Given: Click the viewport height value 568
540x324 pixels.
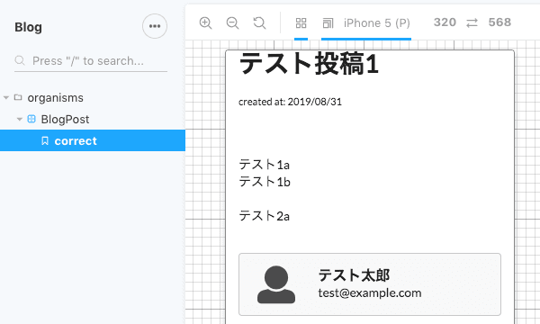Looking at the screenshot, I should point(499,22).
